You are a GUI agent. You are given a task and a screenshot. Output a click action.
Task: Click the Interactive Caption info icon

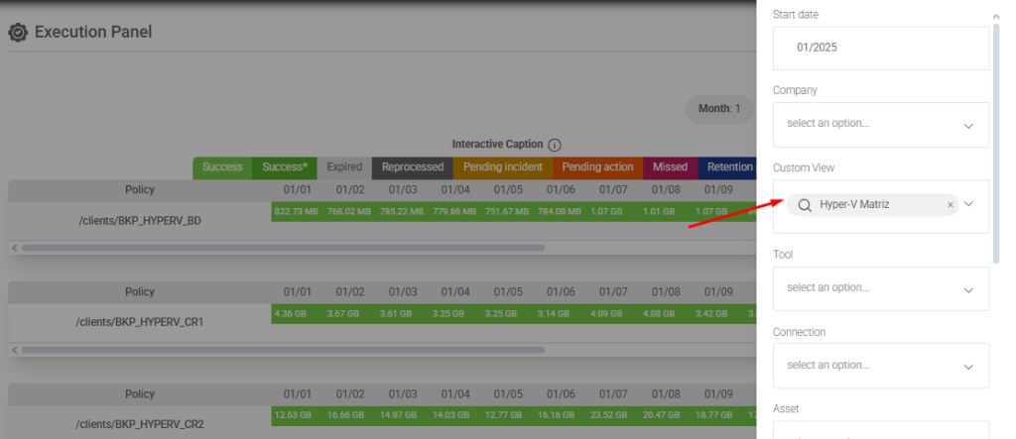click(555, 145)
